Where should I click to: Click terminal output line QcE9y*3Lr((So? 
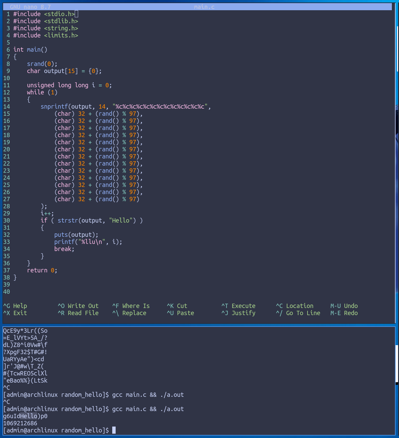(25, 331)
